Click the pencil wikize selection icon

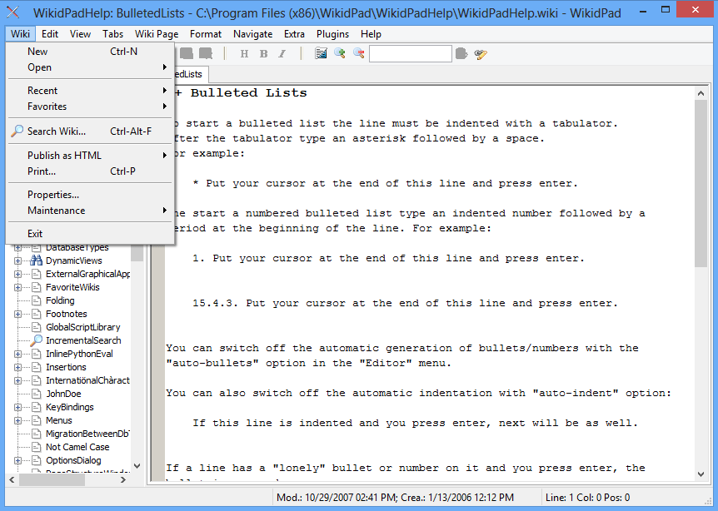(x=481, y=54)
